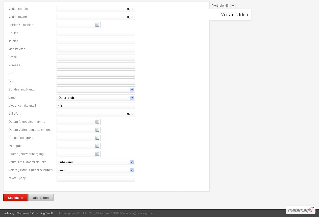Screen dimensions: 319x217
Task: Open Verkauf mit Umsatzsteuer dropdown
Action: (x=96, y=162)
